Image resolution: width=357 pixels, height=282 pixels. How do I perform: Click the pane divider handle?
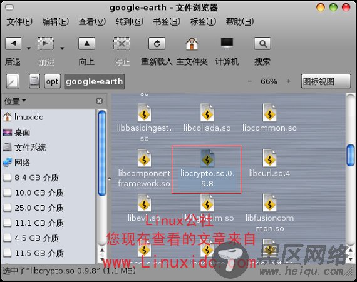pyautogui.click(x=109, y=179)
